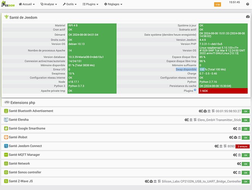Click the medkit dependencies icon in Z-Wave JS row
Viewport: 252px width, 190px height.
151,181
